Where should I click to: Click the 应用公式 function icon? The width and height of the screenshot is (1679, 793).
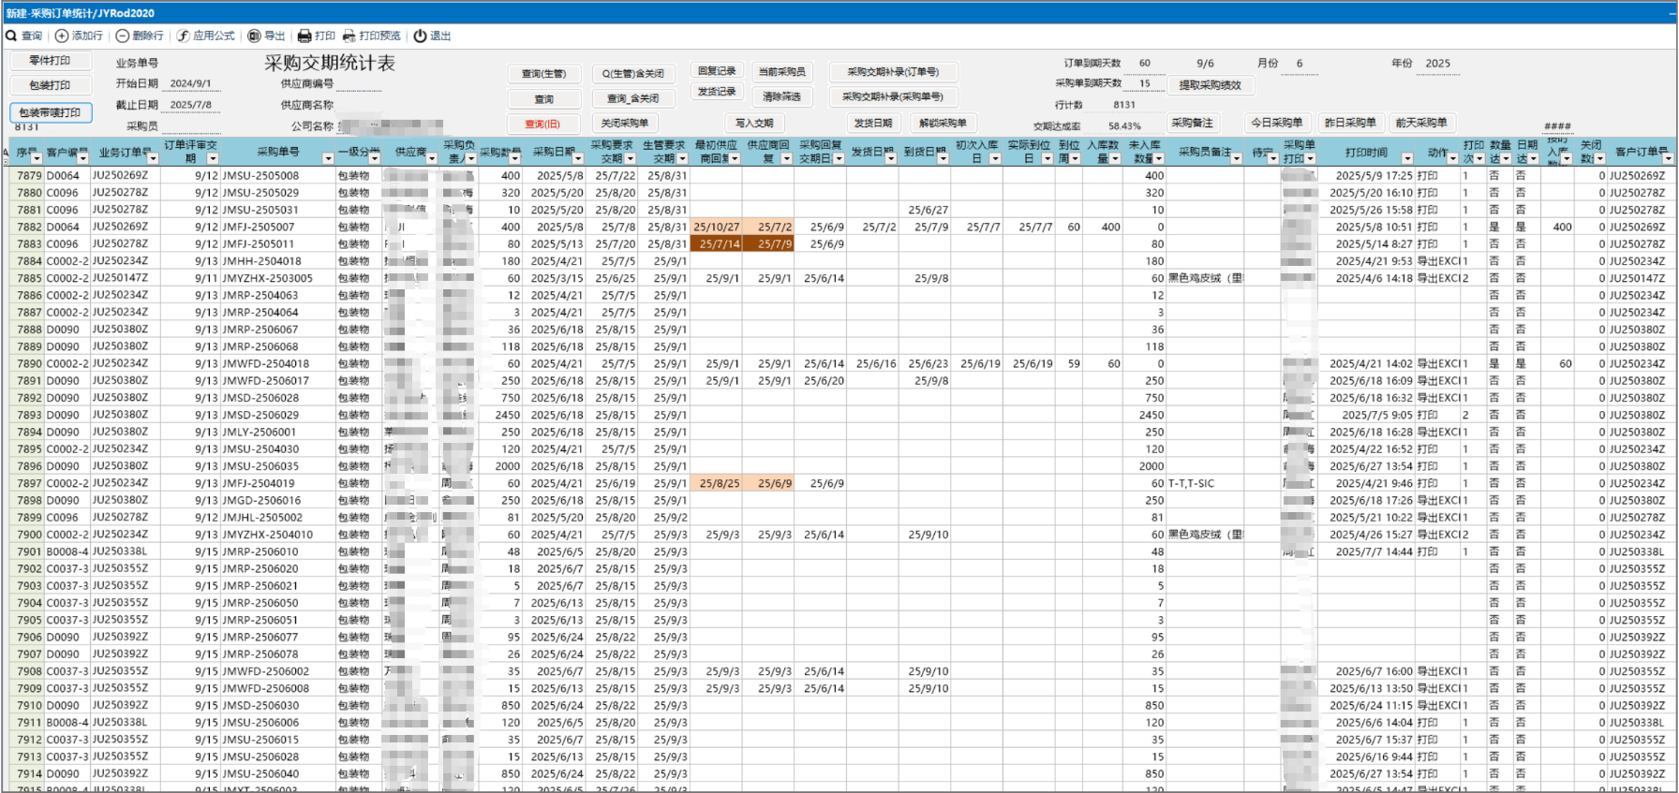[183, 36]
